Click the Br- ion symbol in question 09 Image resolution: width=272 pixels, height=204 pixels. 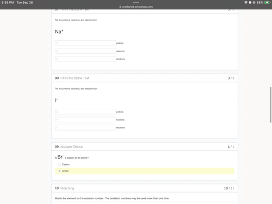pos(60,157)
